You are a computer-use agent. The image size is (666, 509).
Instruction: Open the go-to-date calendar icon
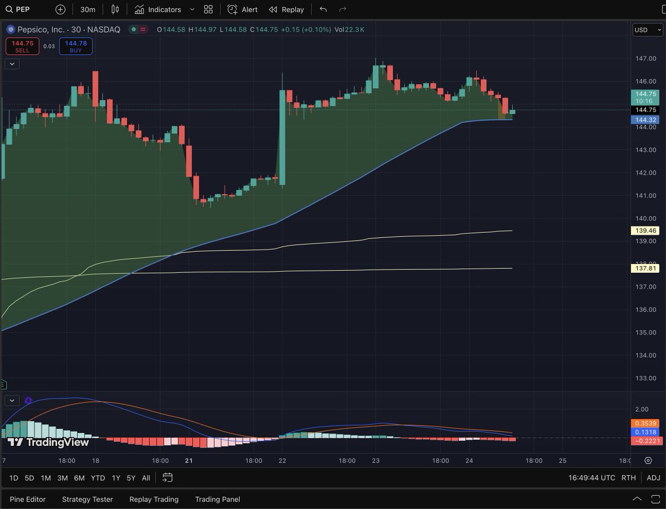click(x=168, y=477)
